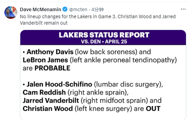Click the bold OUT status word
The height and width of the screenshot is (120, 189).
point(153,109)
